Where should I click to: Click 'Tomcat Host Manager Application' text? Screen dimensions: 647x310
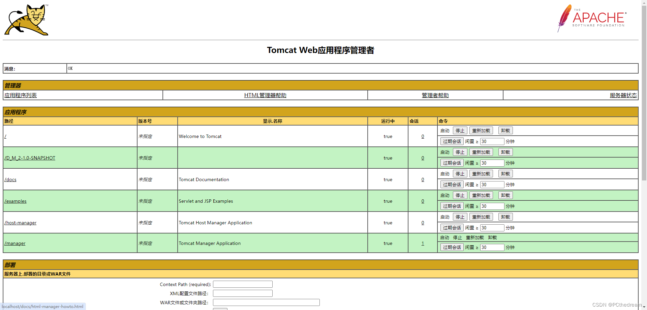click(x=215, y=223)
